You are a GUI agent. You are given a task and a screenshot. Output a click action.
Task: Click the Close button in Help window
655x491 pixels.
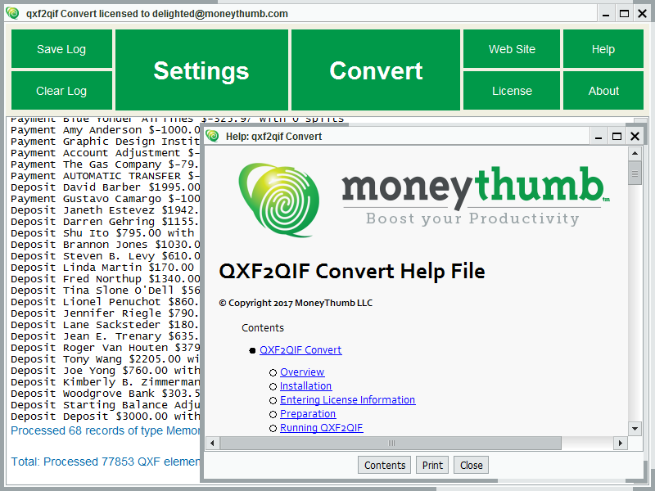(472, 465)
